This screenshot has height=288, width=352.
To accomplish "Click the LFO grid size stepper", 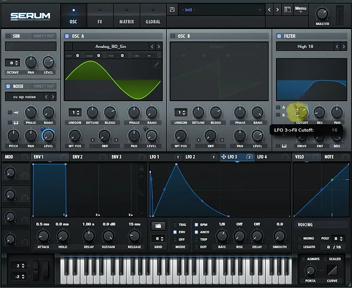I will pos(158,239).
